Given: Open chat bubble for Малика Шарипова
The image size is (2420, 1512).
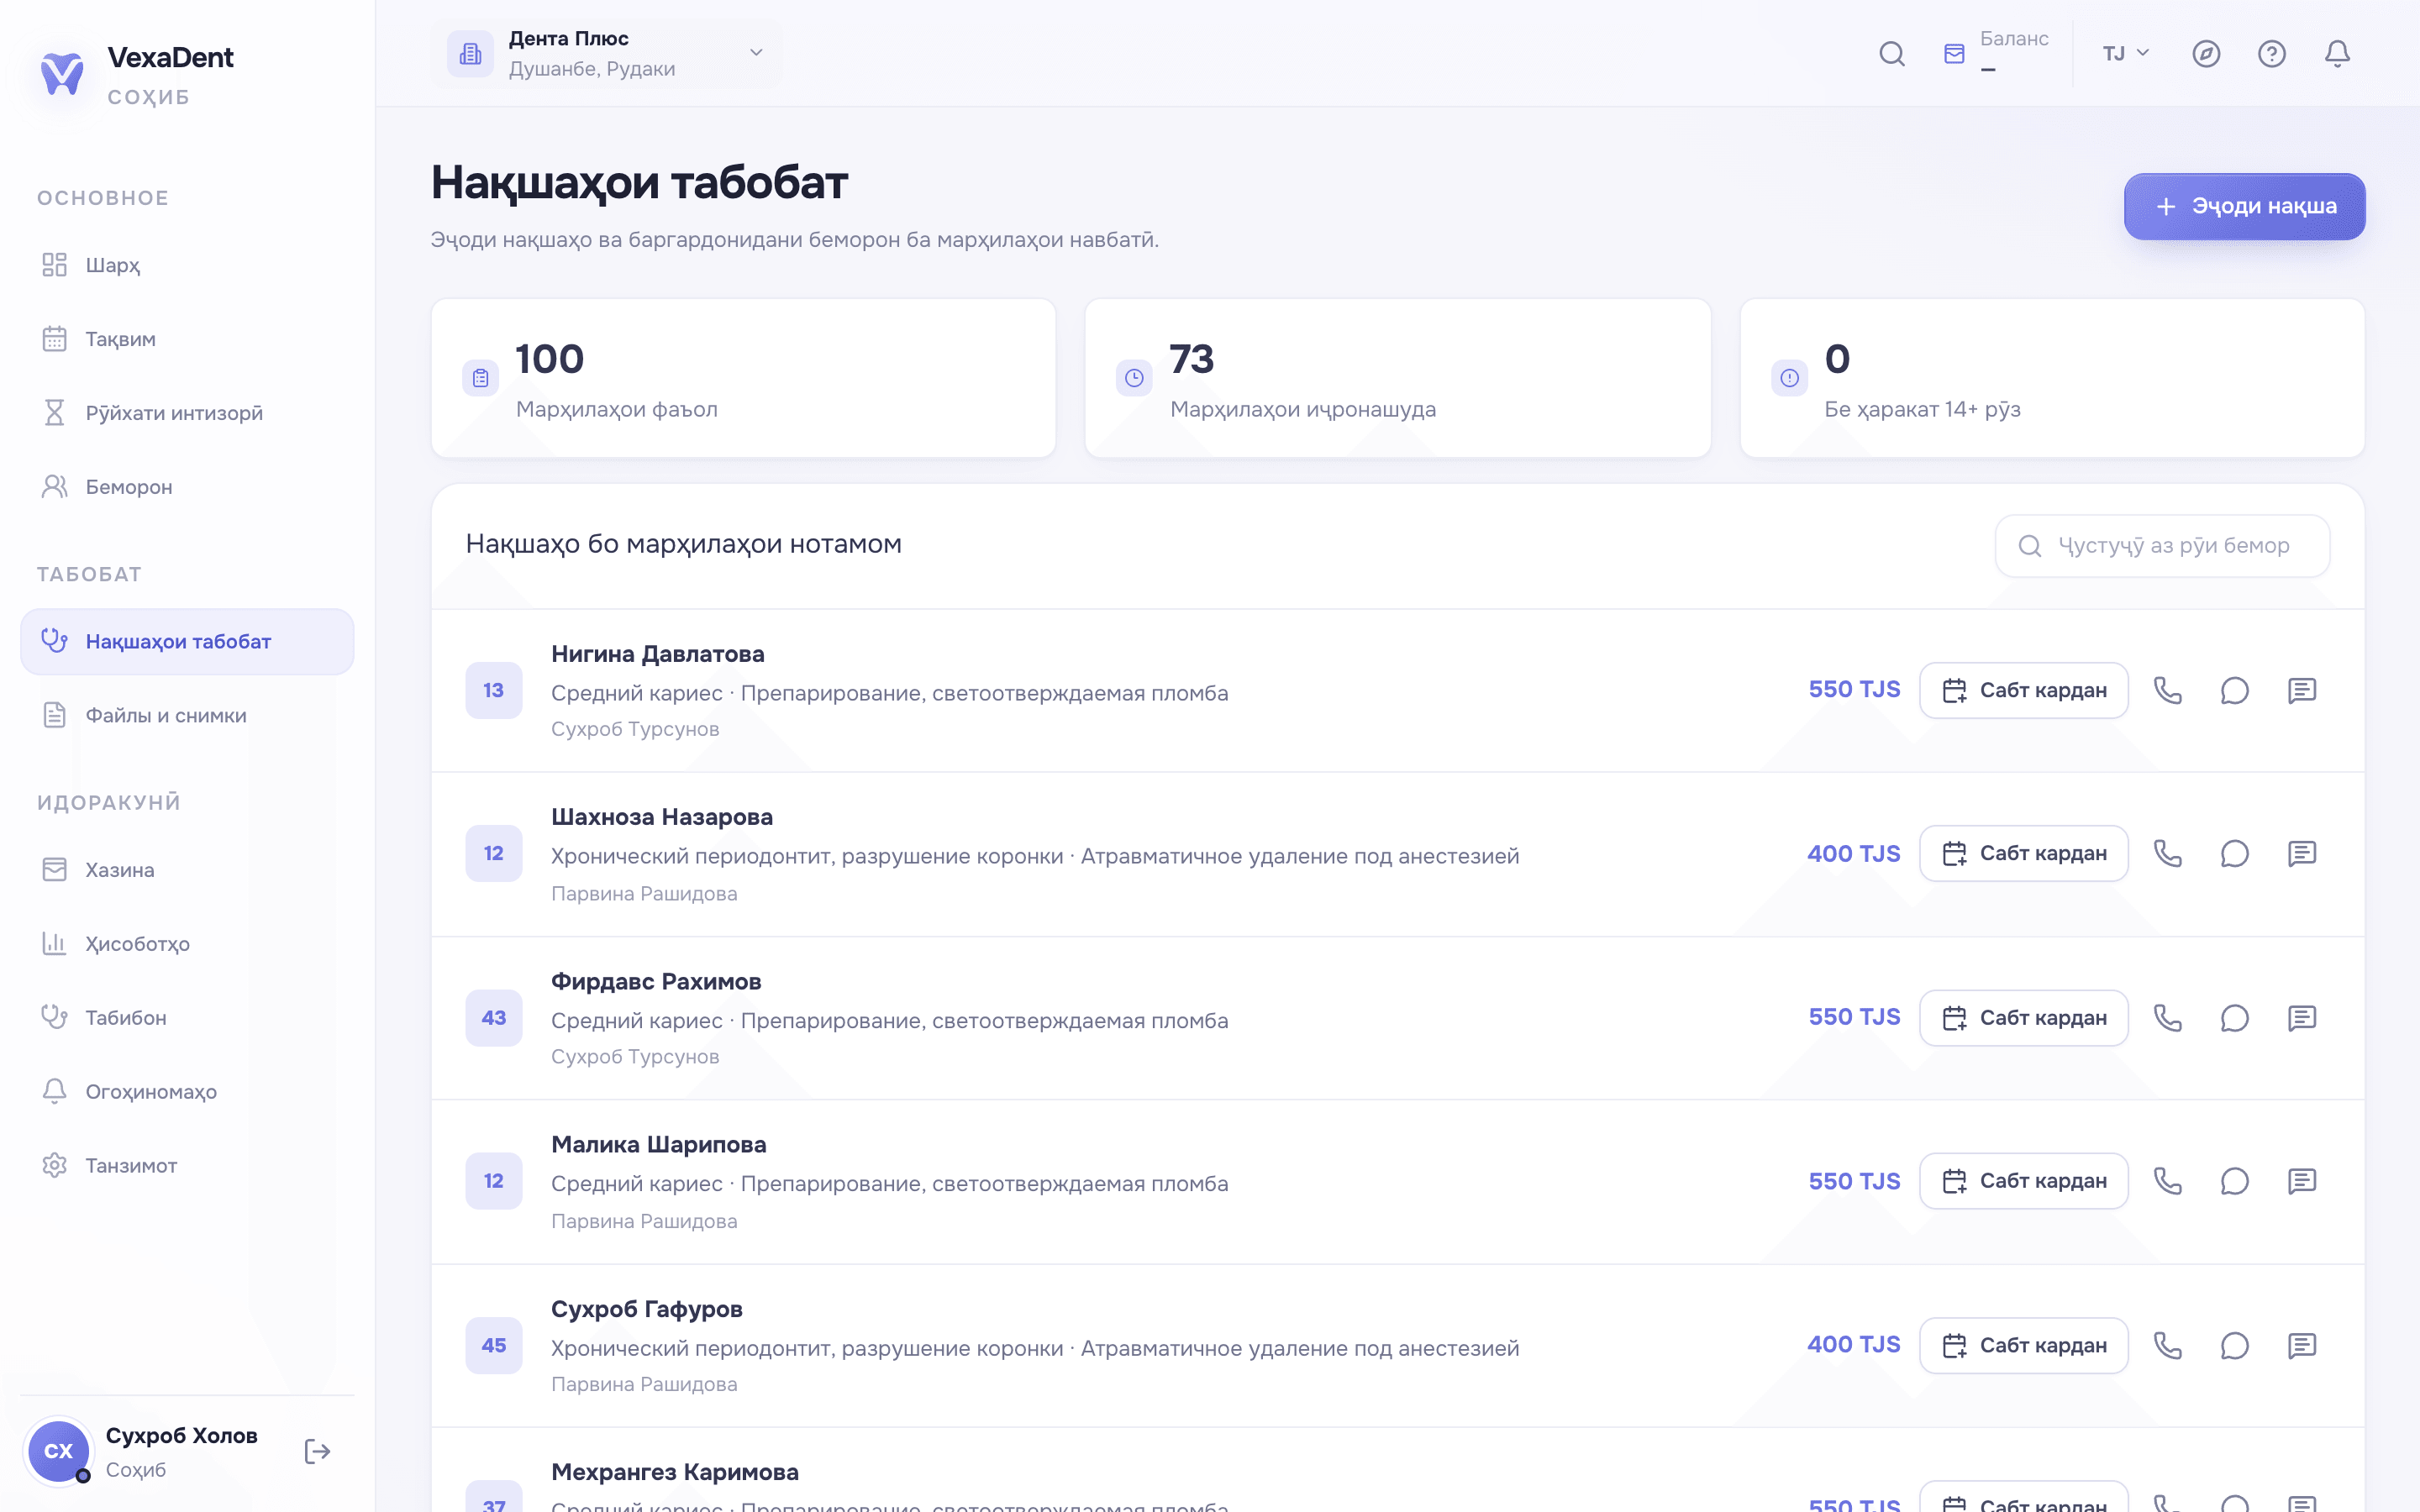Looking at the screenshot, I should pos(2234,1181).
